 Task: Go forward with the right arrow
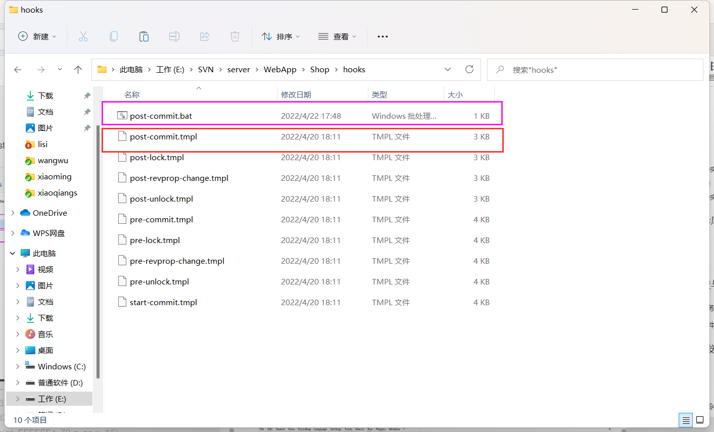[41, 70]
